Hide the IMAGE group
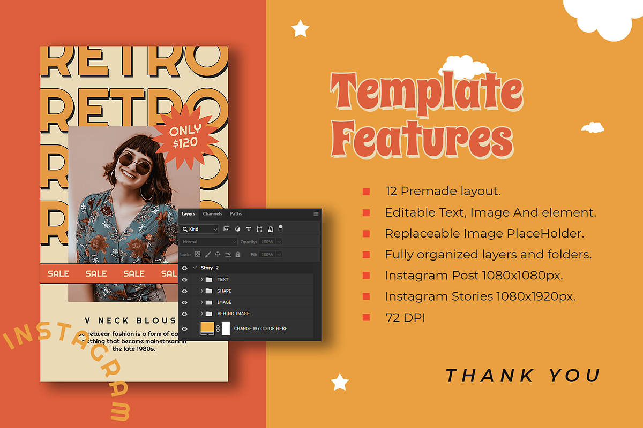The width and height of the screenshot is (643, 428). pos(184,302)
